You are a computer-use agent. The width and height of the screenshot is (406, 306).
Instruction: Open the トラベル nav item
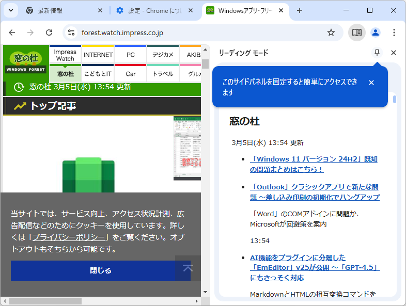tap(163, 73)
